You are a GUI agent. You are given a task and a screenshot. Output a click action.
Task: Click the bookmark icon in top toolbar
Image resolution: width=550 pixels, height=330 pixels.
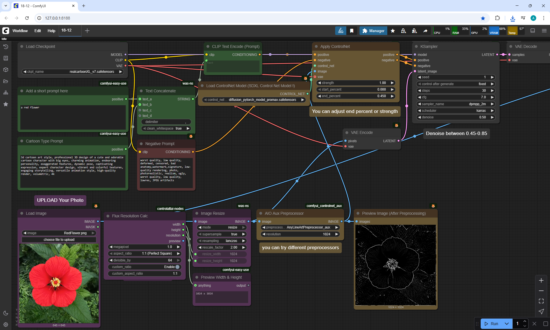pyautogui.click(x=352, y=31)
